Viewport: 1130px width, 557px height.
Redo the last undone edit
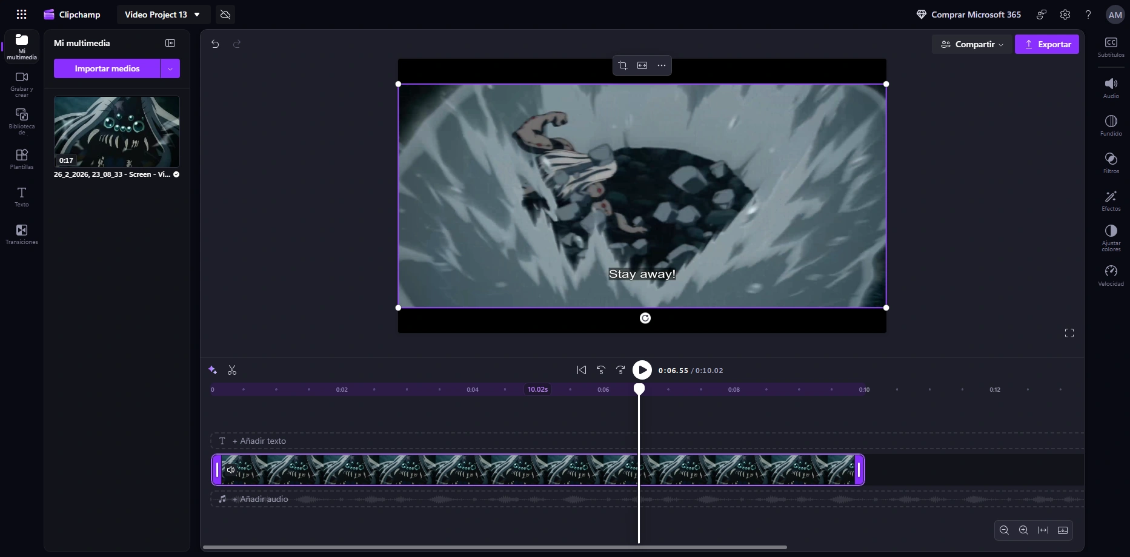(x=237, y=44)
